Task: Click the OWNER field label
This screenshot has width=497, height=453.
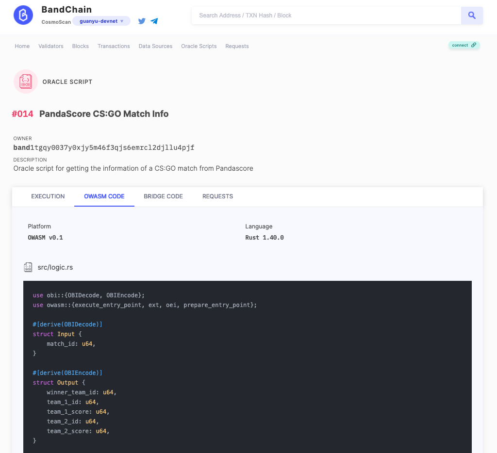Action: coord(22,138)
